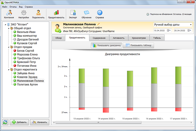
Task: Open the Продуктивность chart icon
Action: tap(56, 14)
